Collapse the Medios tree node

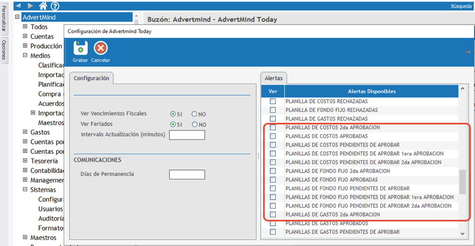(25, 55)
